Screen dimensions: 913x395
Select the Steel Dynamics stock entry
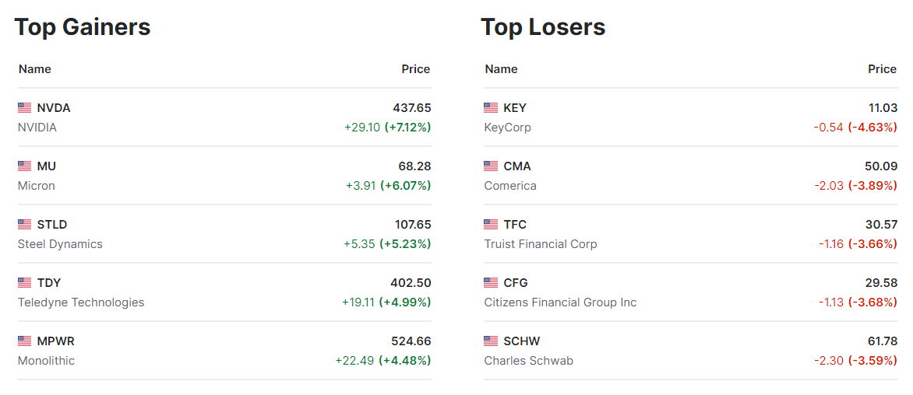(60, 244)
